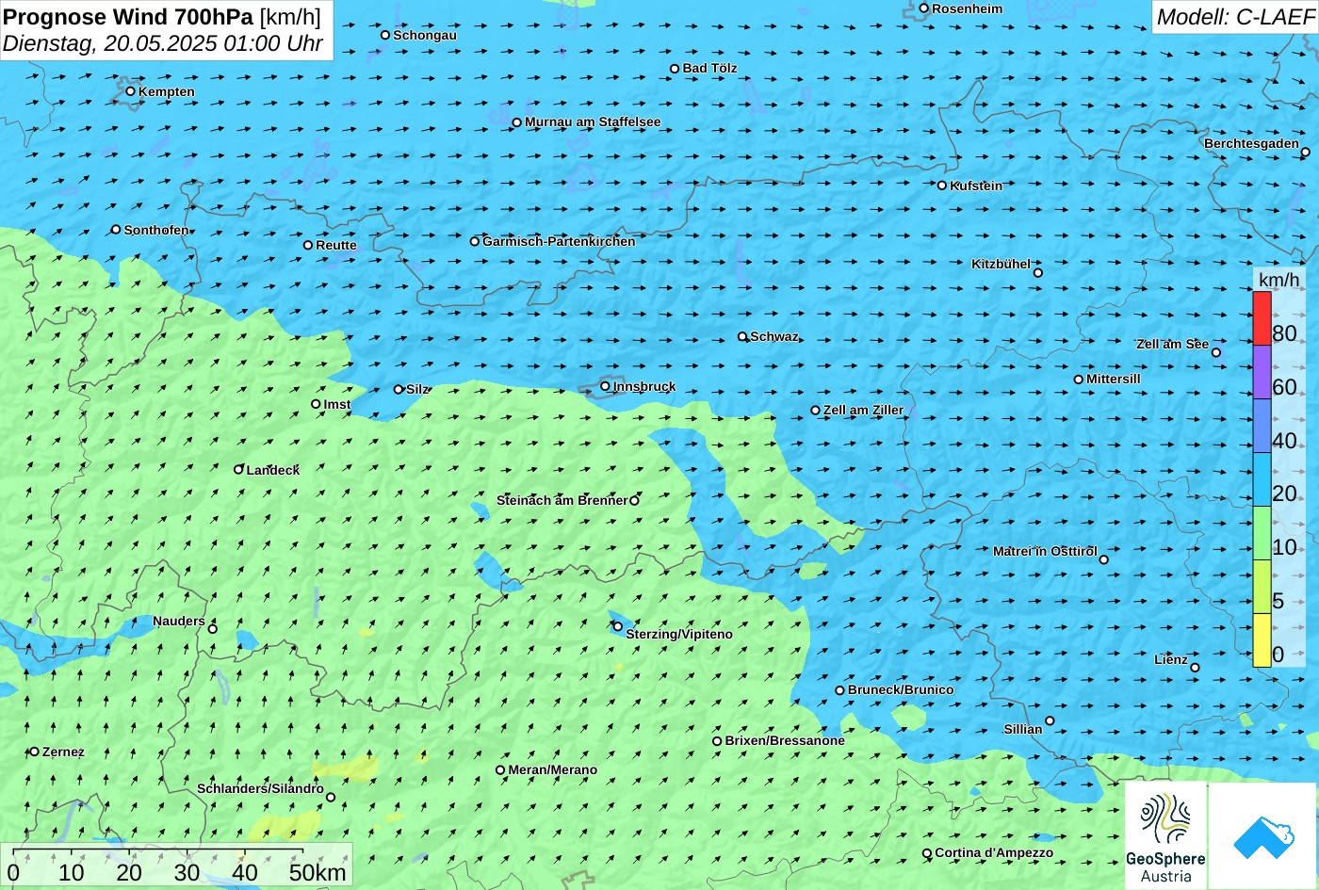Select the Schwaz label

pos(774,336)
